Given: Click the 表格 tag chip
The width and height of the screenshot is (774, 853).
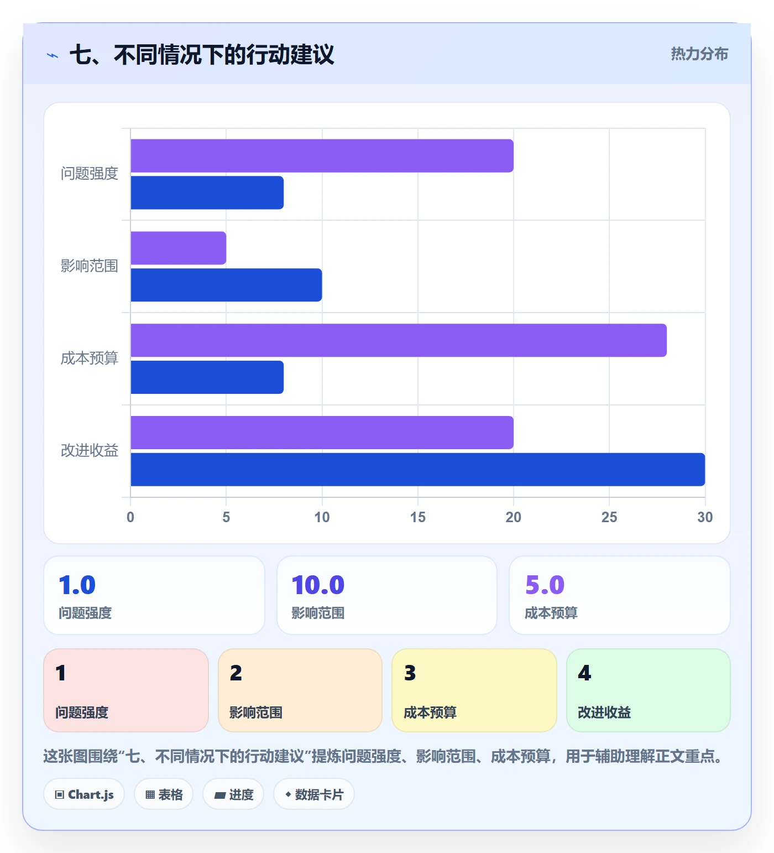Looking at the screenshot, I should (164, 794).
